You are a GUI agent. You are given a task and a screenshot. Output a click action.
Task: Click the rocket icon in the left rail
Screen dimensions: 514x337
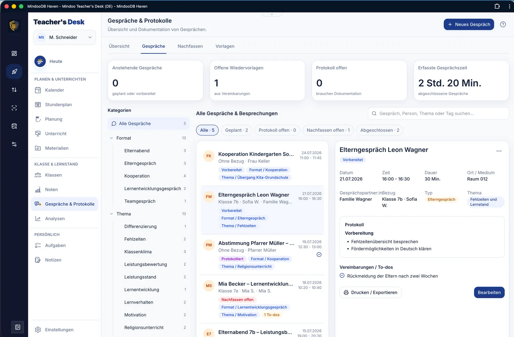point(14,72)
